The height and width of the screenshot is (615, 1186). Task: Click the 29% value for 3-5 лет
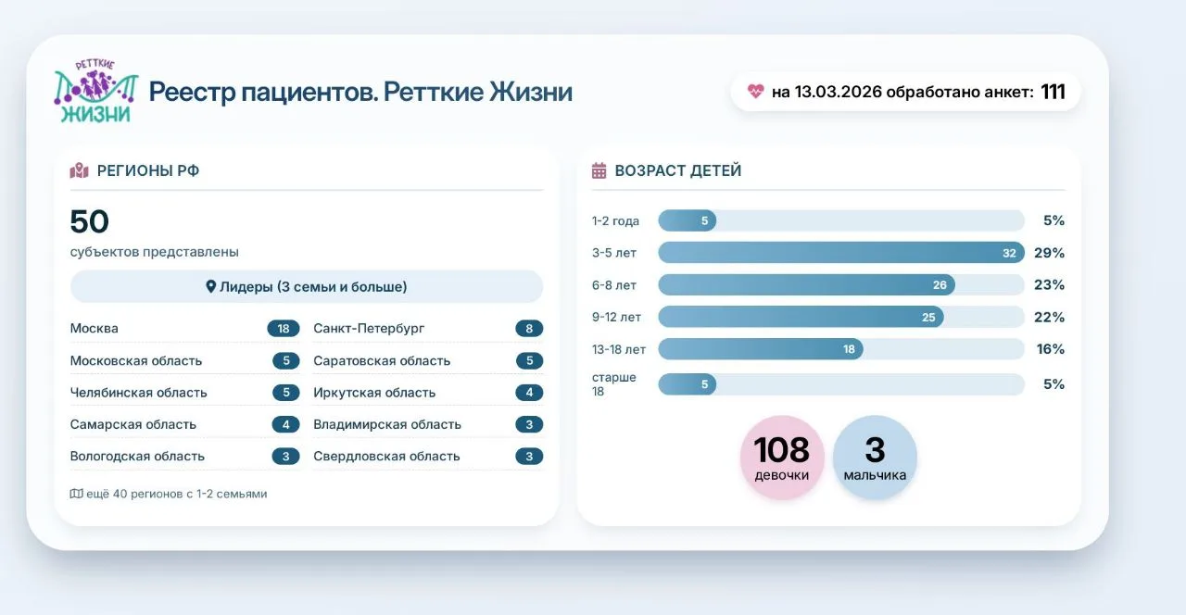coord(1049,253)
